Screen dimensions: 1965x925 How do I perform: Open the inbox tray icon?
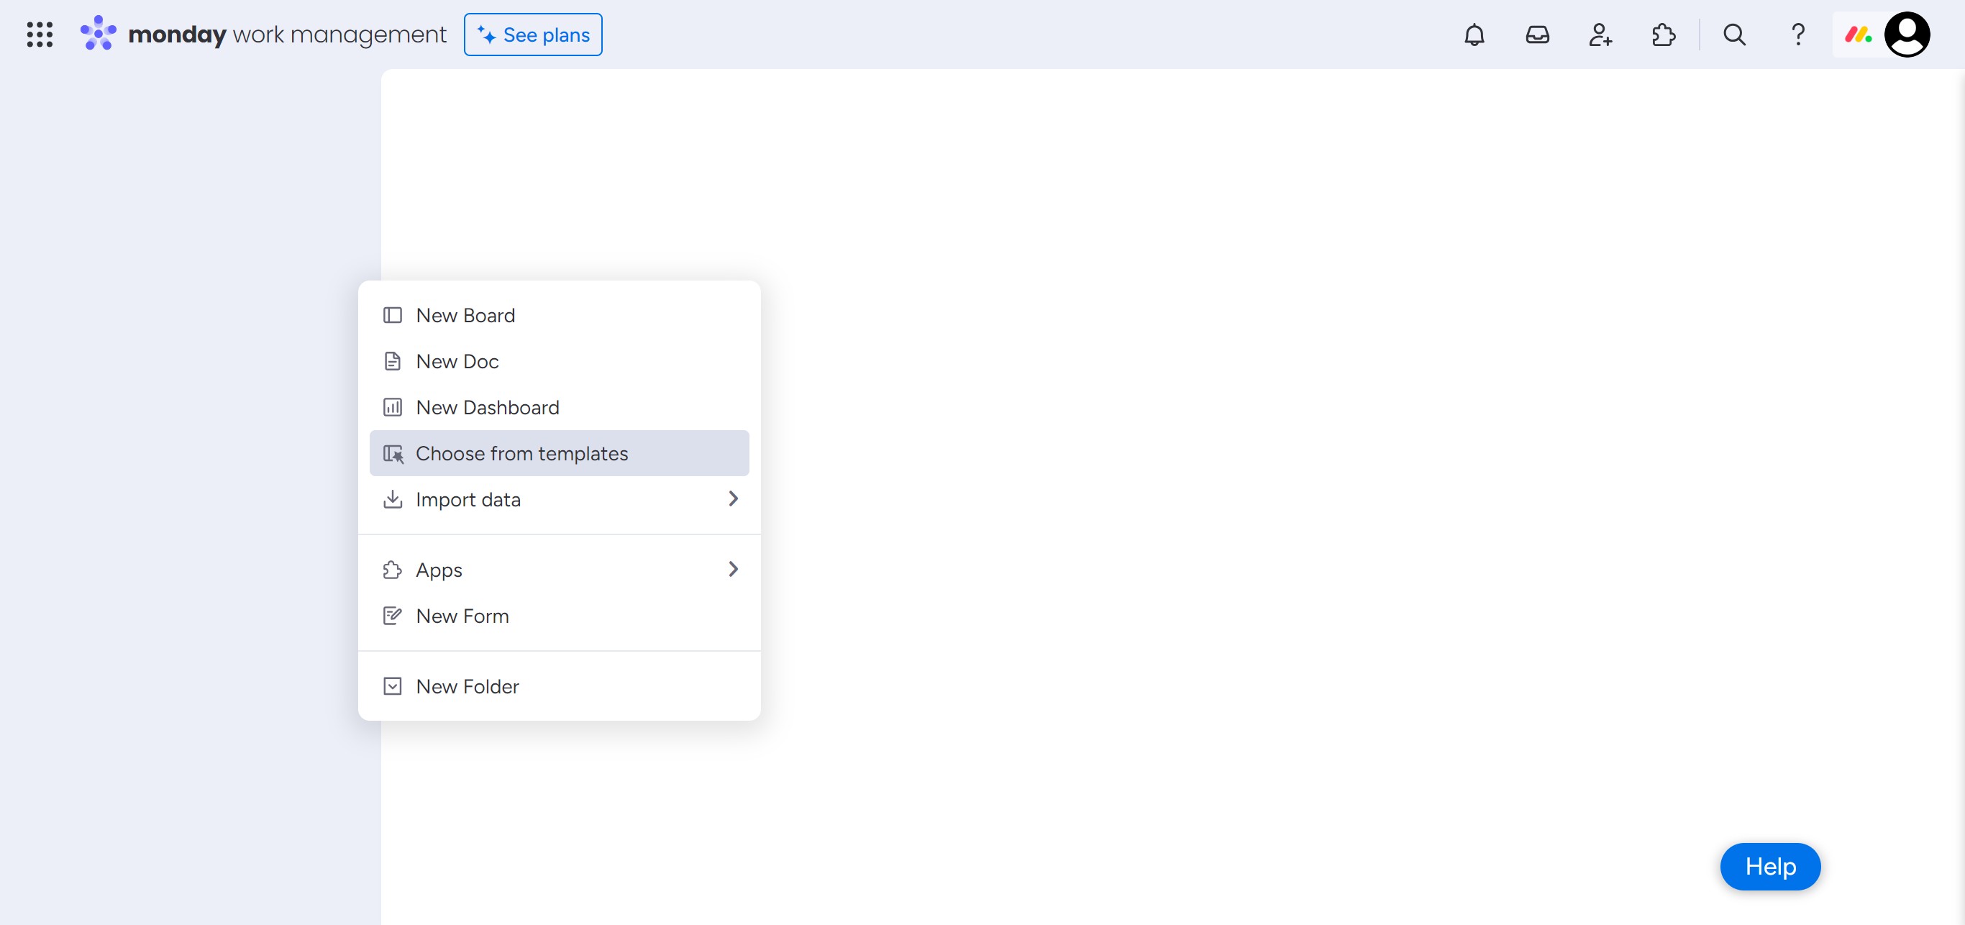pos(1537,35)
